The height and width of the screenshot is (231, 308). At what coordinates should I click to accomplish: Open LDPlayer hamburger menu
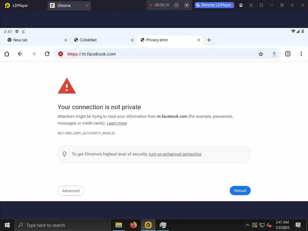tap(251, 5)
